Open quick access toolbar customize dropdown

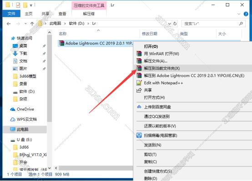[x=31, y=5]
